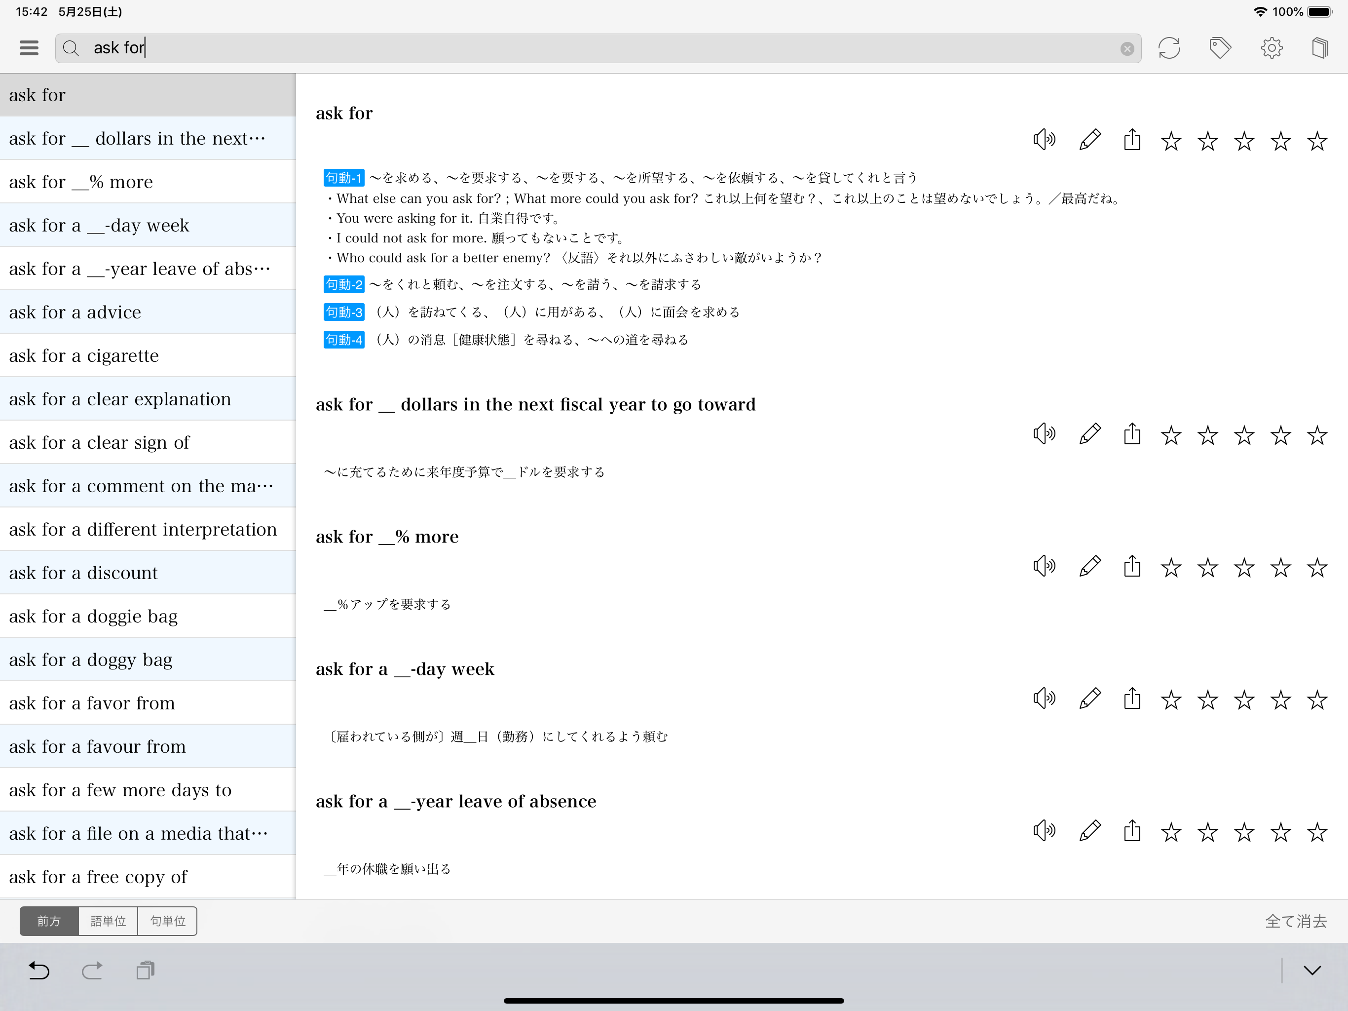Give 'ask for __% more' entry one star

point(1171,567)
